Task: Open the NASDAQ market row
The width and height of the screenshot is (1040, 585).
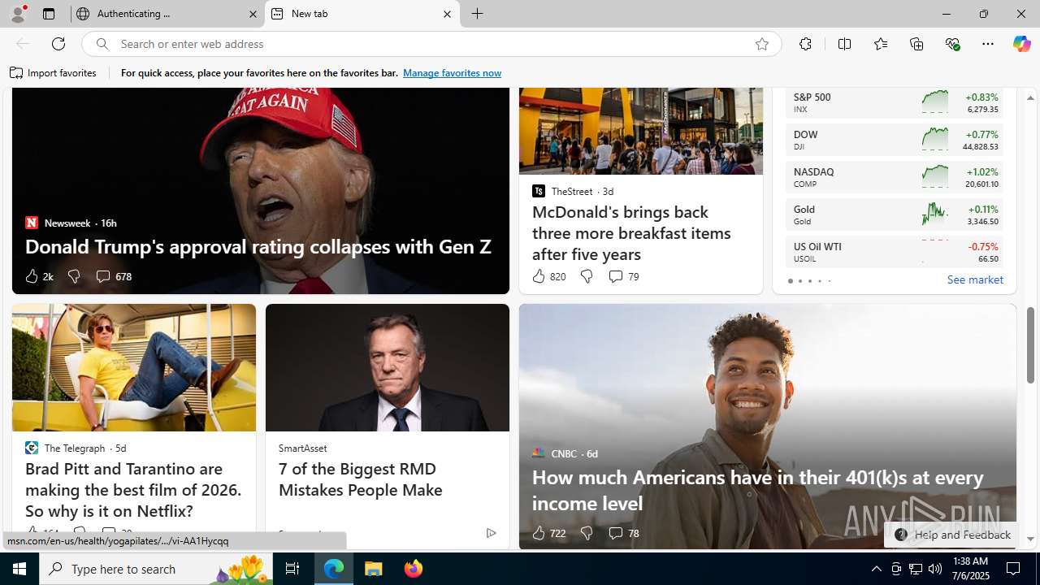Action: coord(895,177)
